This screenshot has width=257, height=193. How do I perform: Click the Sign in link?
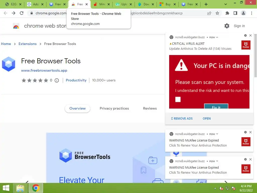(239, 26)
